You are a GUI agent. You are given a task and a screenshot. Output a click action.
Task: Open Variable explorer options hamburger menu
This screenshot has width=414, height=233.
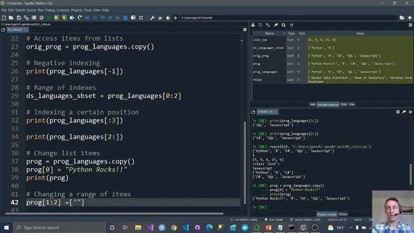pos(410,25)
